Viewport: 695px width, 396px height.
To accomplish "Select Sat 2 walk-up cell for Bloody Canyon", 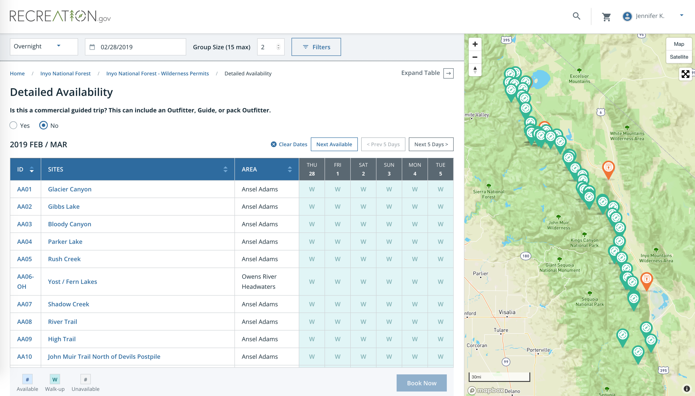I will point(363,224).
